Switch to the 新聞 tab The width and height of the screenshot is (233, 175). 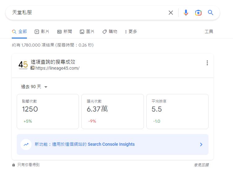click(65, 31)
